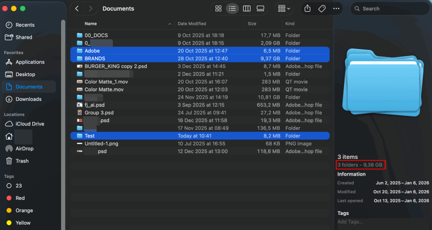Image resolution: width=432 pixels, height=230 pixels.
Task: Click the thumbnail icon of fj_ai.psd
Action: 79,104
